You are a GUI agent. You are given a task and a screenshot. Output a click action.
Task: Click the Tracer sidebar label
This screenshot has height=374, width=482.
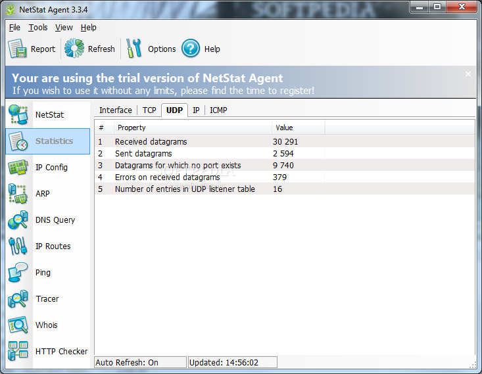47,298
